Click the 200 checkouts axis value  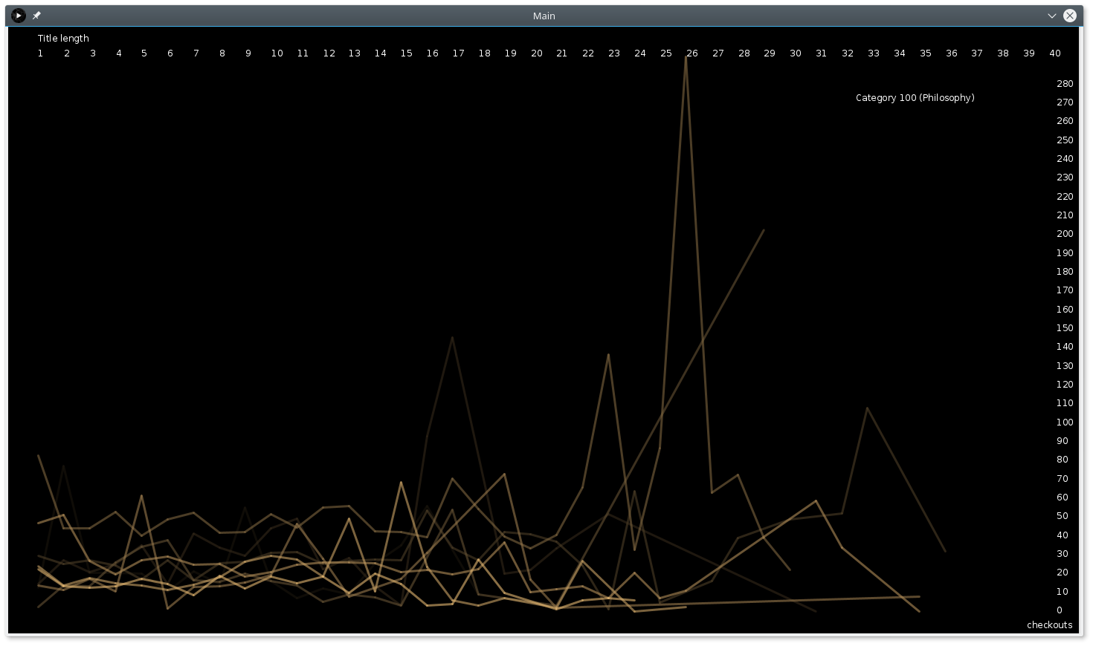tap(1065, 234)
